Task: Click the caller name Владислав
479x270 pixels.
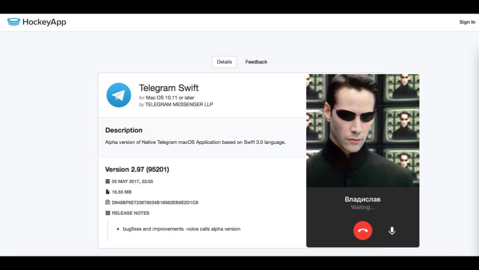Action: click(x=363, y=199)
